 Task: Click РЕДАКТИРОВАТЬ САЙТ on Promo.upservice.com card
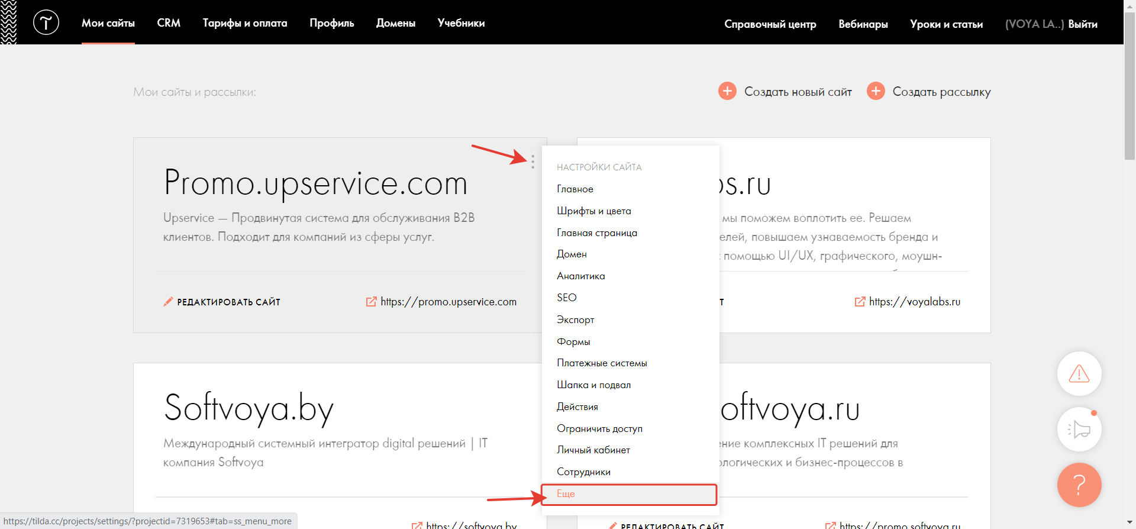228,302
